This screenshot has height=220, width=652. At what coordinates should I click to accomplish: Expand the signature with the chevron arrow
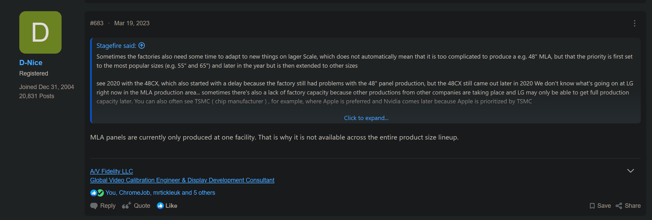(631, 171)
